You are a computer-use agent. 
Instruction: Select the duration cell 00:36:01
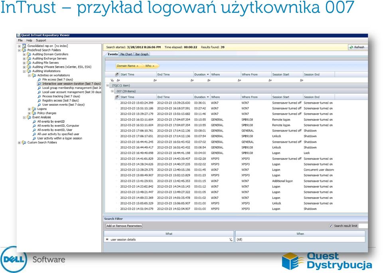(x=200, y=103)
